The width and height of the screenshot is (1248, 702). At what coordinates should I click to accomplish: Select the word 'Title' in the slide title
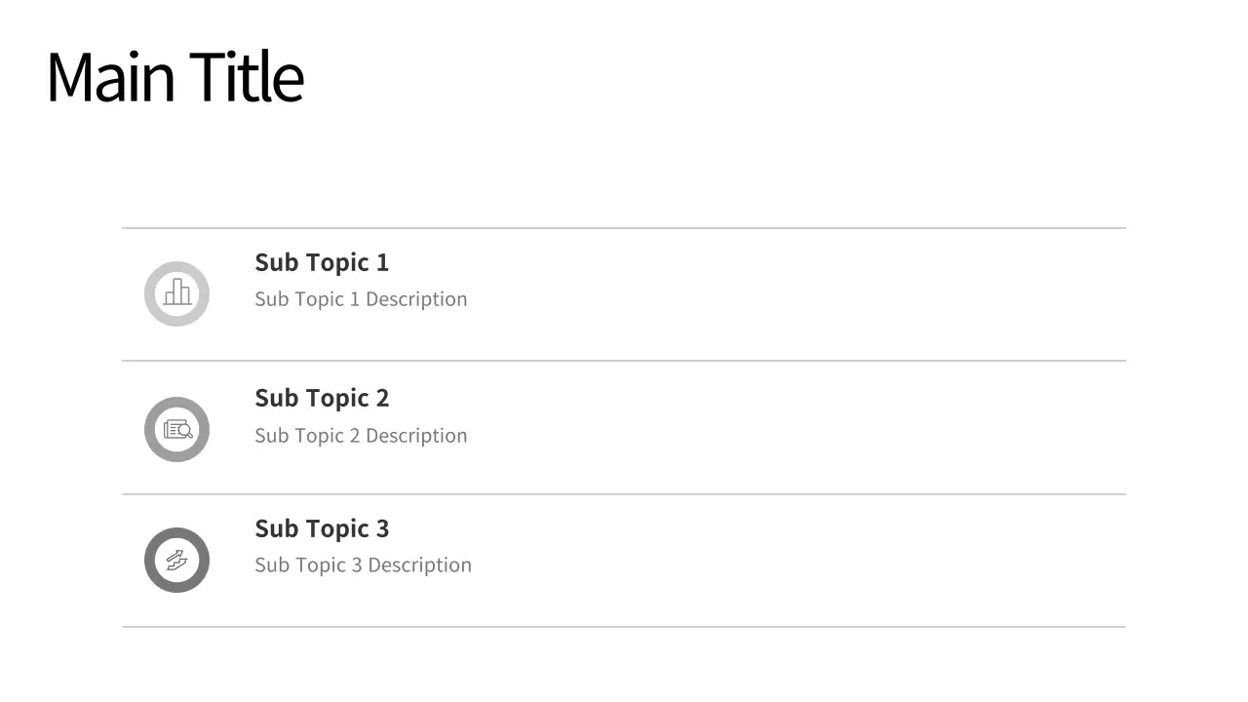tap(247, 78)
